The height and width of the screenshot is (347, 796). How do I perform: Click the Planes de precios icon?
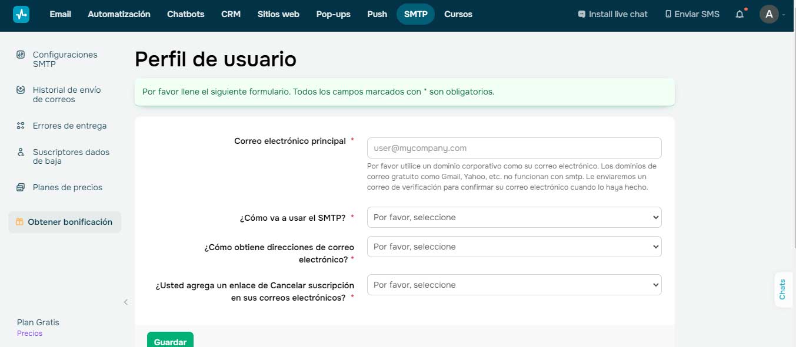coord(21,187)
